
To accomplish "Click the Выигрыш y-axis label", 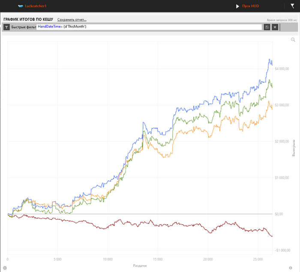I will pyautogui.click(x=294, y=147).
